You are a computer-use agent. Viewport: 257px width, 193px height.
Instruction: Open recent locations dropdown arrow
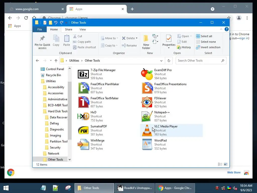51,61
